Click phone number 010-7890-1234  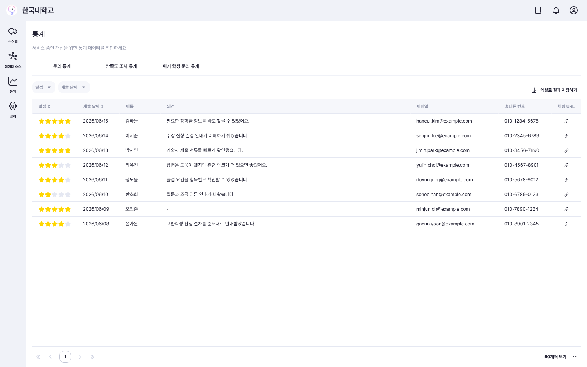click(521, 209)
